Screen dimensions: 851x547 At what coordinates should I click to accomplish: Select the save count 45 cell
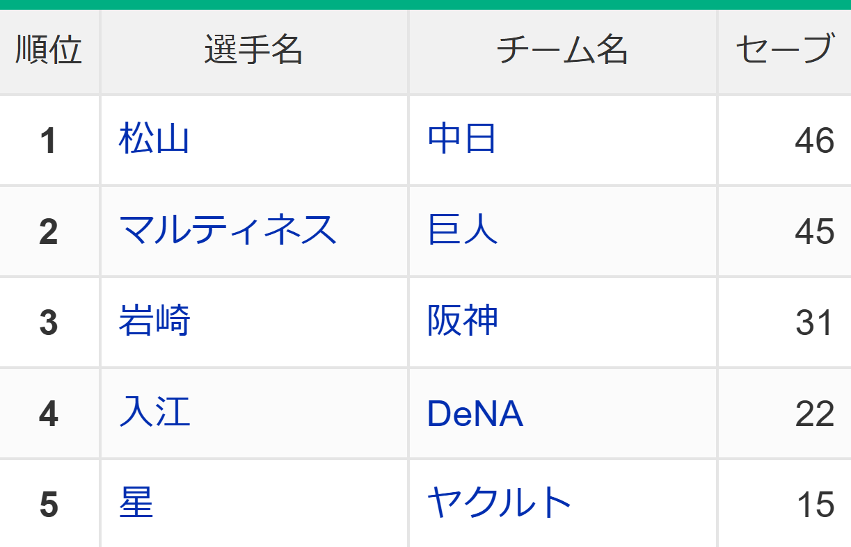pos(785,231)
